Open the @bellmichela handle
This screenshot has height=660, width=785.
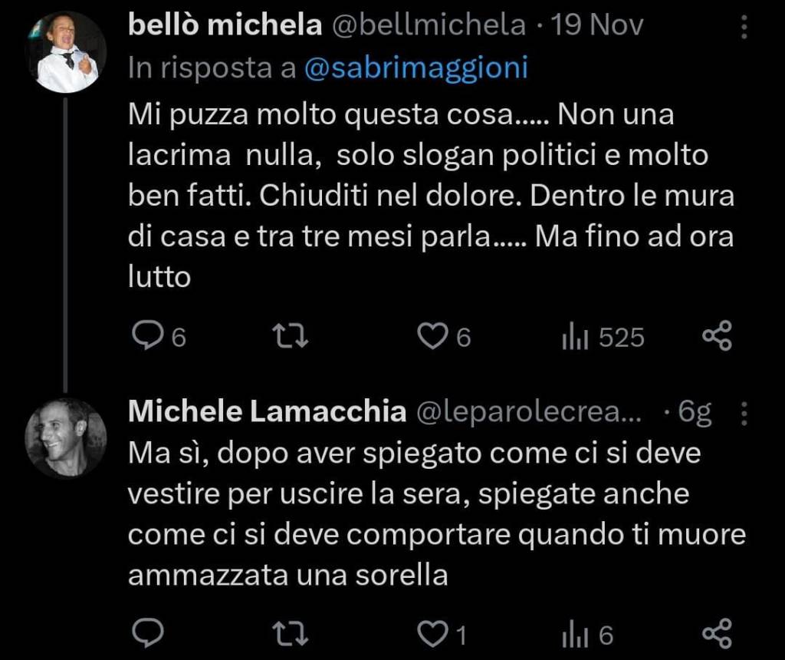pyautogui.click(x=428, y=26)
